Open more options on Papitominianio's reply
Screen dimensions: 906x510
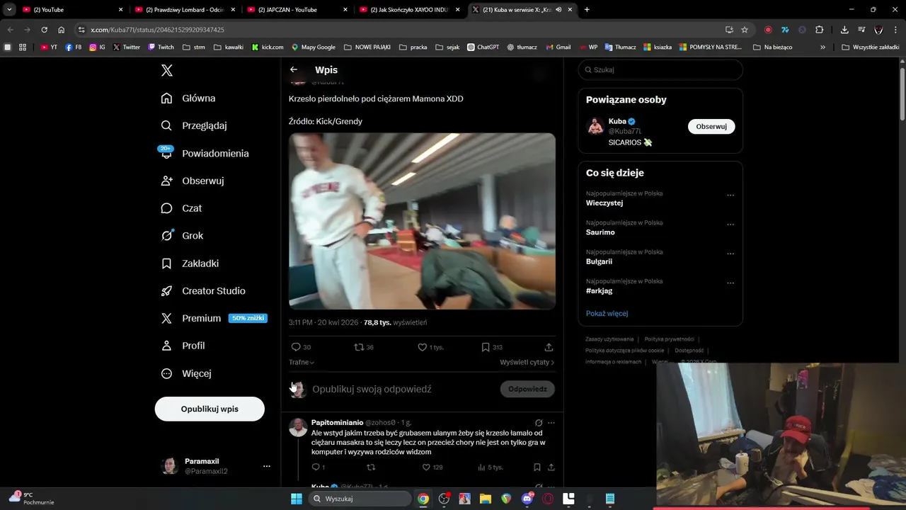(551, 423)
